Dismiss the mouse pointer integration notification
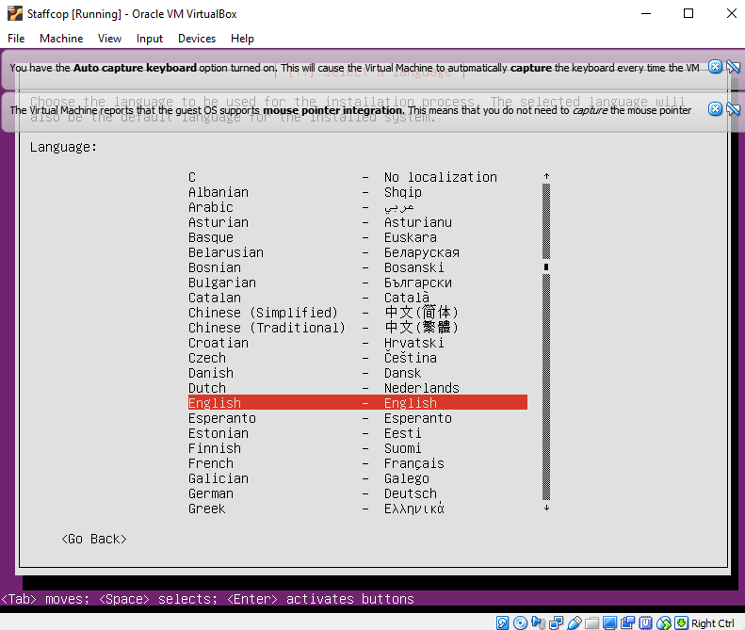The width and height of the screenshot is (745, 630). click(715, 109)
